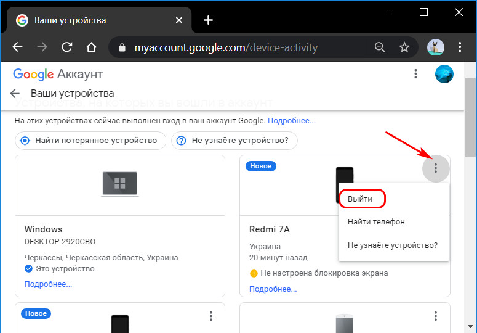Select the 'Ваши устройства' browser tab
477x333 pixels.
(x=100, y=20)
